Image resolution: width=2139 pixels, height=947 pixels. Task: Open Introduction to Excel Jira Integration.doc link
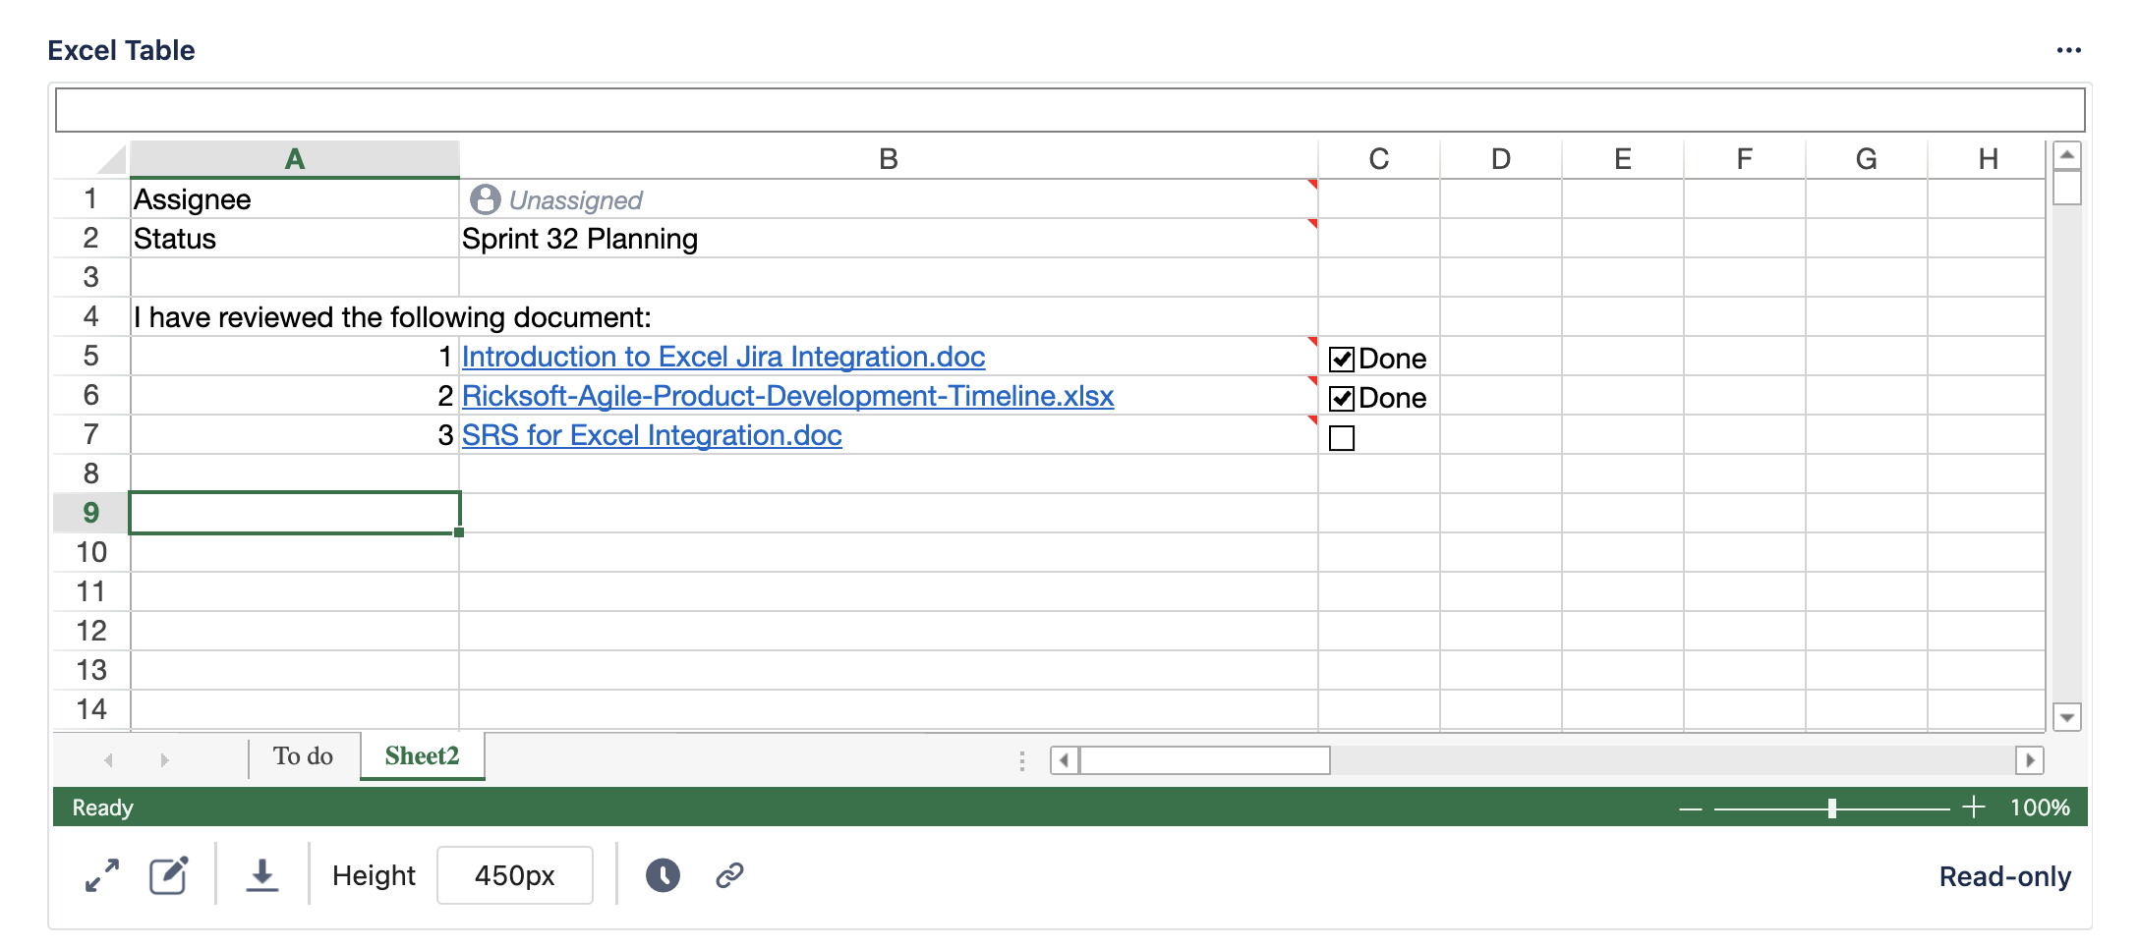[x=723, y=357]
